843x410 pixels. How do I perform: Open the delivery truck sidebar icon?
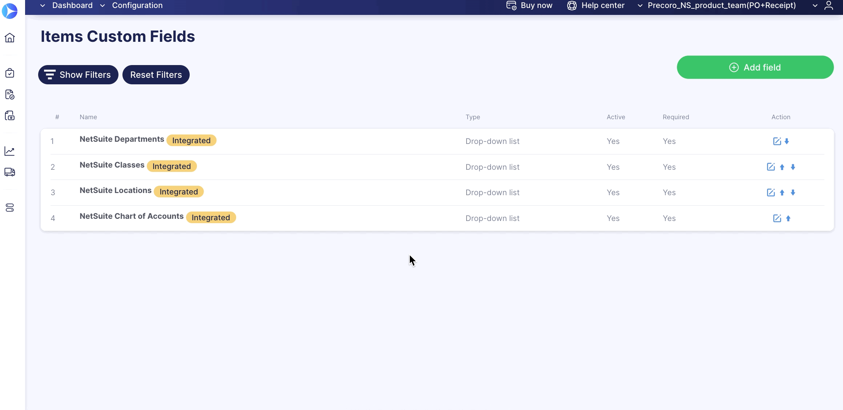10,172
